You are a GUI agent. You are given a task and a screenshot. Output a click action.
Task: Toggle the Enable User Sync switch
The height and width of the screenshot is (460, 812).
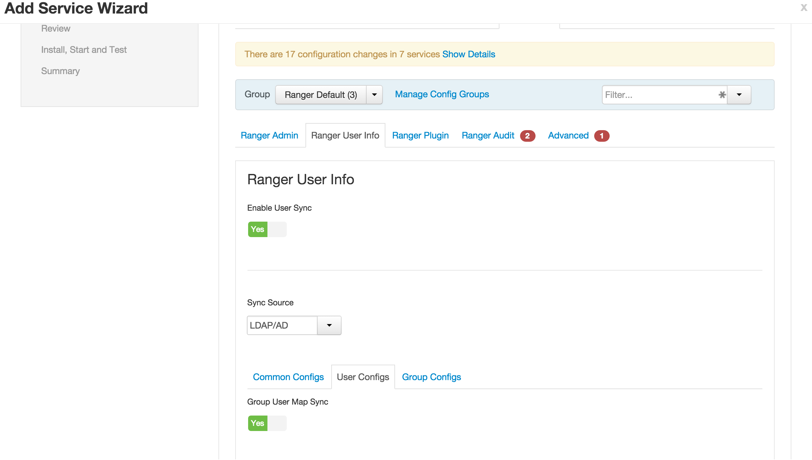click(x=267, y=229)
